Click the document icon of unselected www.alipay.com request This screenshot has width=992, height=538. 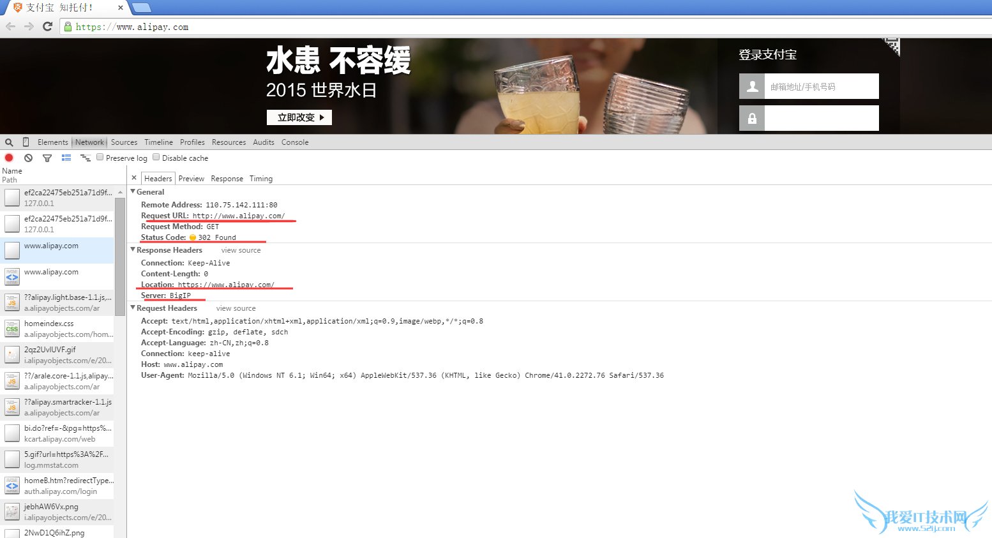tap(12, 276)
